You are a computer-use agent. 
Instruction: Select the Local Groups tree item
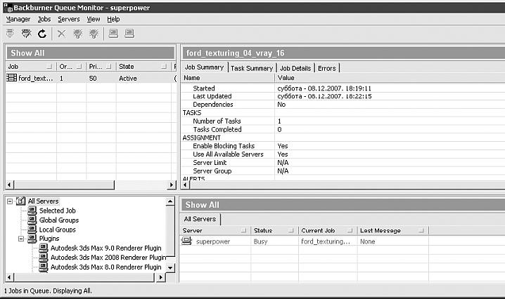(58, 230)
